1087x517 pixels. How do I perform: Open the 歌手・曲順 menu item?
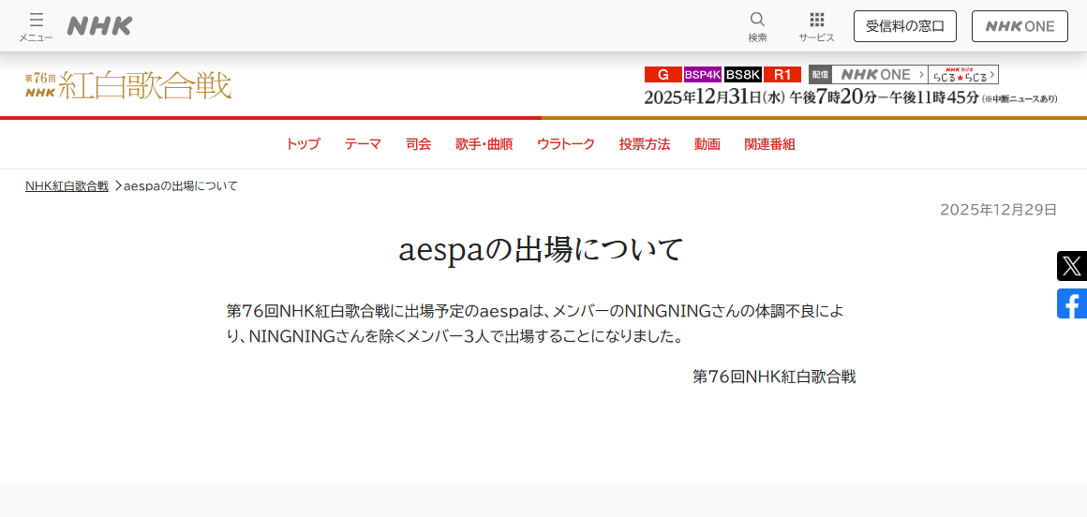pos(484,144)
